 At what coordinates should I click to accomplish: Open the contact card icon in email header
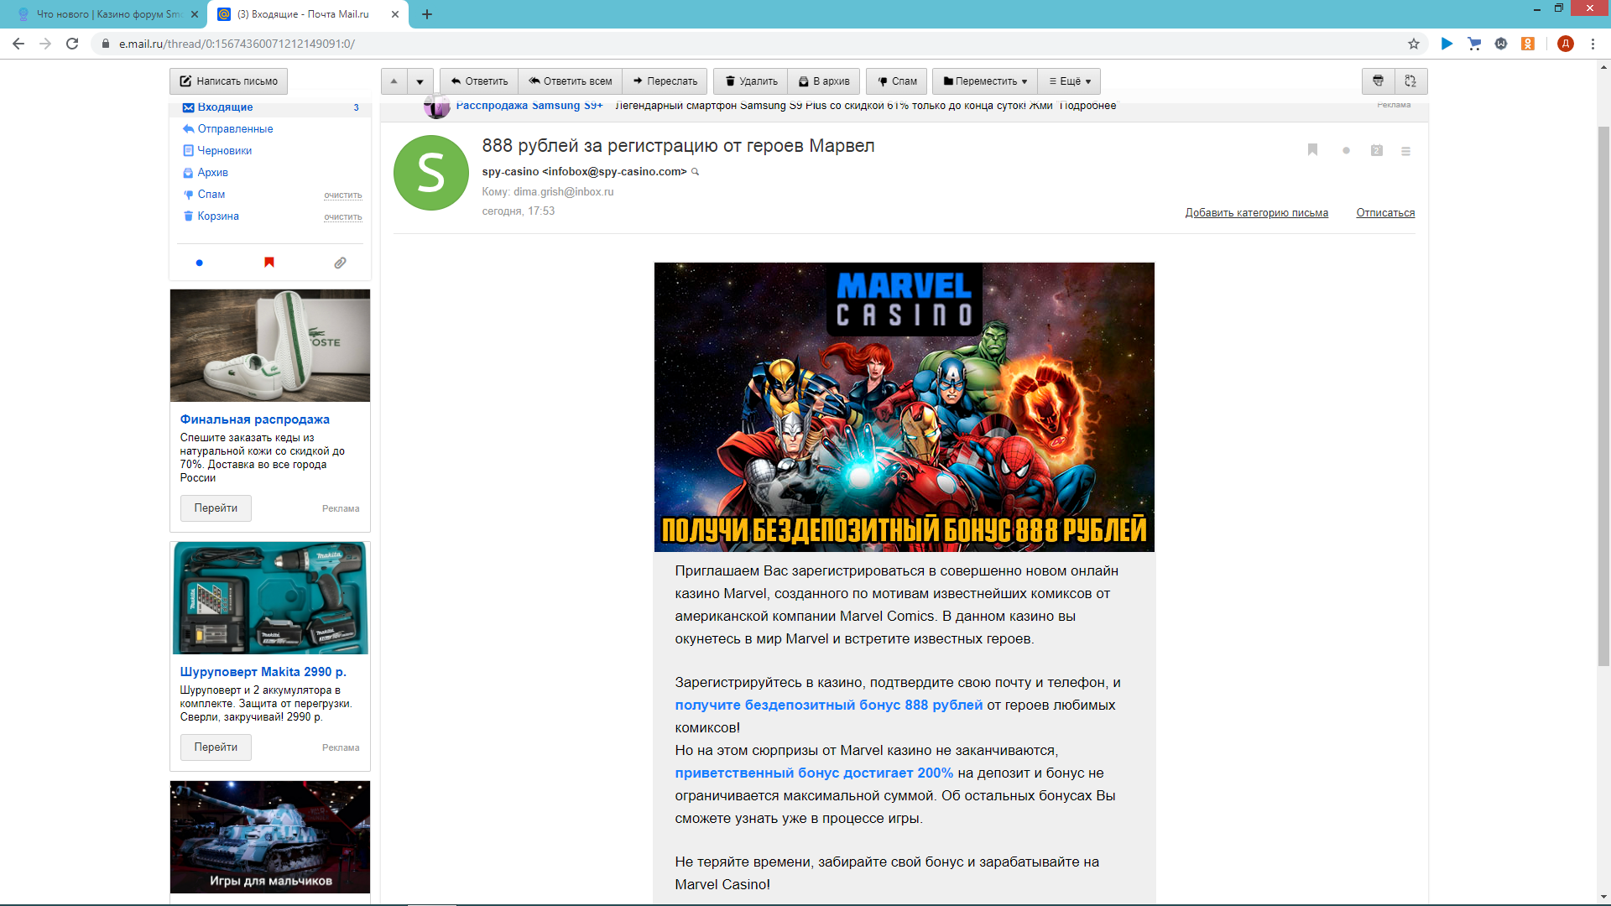pos(1376,151)
